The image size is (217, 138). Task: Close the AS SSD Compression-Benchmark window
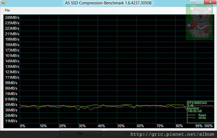pyautogui.click(x=210, y=2)
